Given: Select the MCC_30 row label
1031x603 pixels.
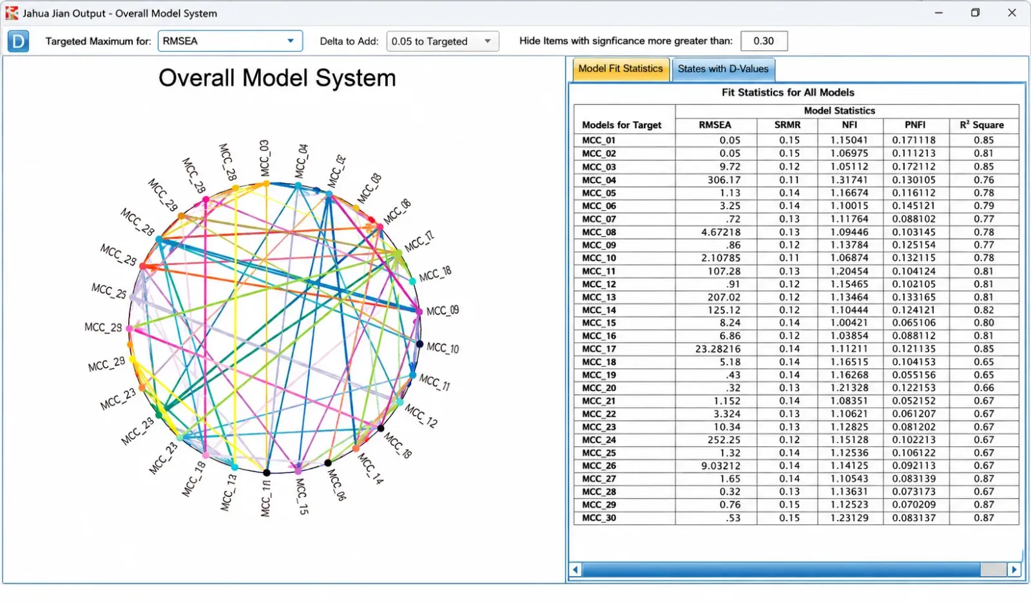Looking at the screenshot, I should pyautogui.click(x=599, y=518).
